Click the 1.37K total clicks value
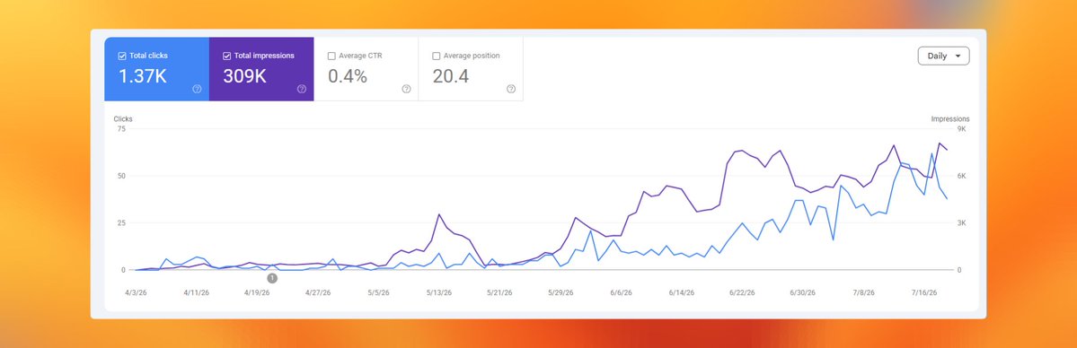The width and height of the screenshot is (1077, 348). (x=143, y=76)
